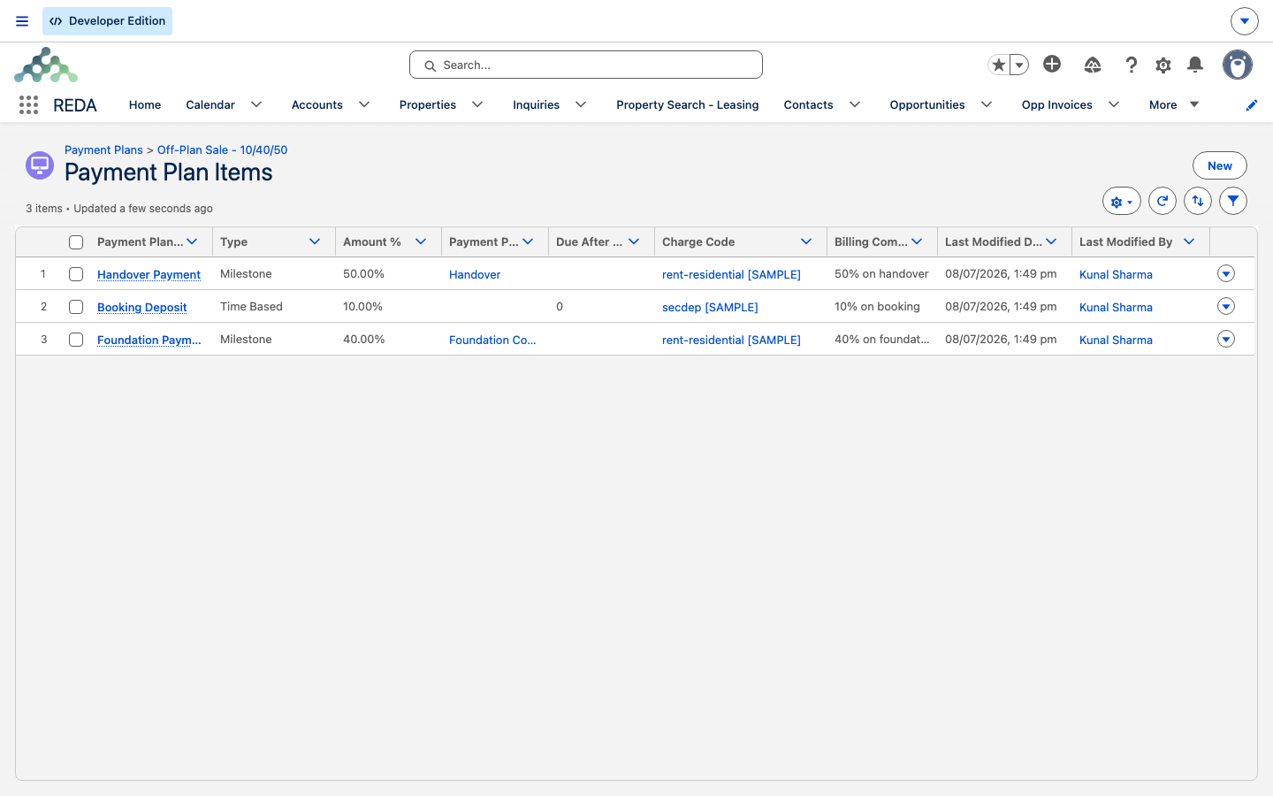Open the filter funnel icon
The width and height of the screenshot is (1273, 796).
click(x=1233, y=201)
